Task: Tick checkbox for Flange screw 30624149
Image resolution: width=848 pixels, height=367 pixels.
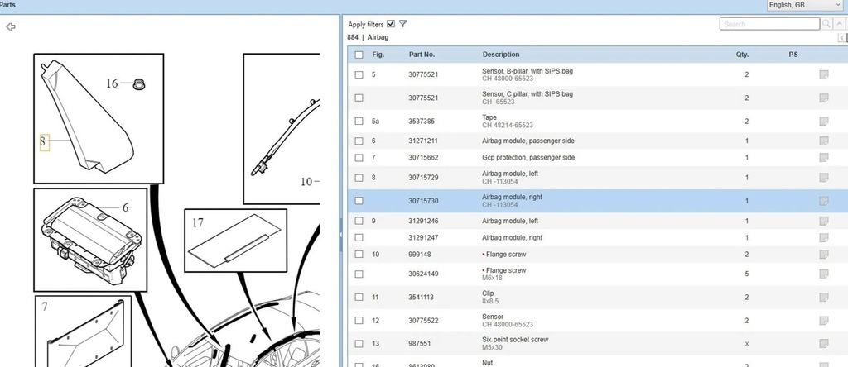Action: point(359,274)
